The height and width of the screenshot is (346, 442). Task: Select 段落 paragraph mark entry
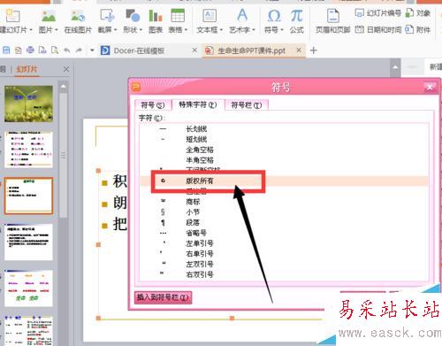coord(284,222)
